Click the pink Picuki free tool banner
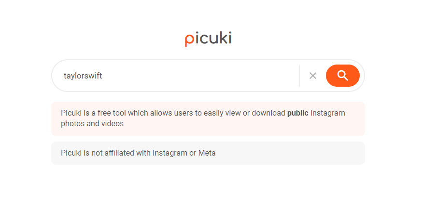The height and width of the screenshot is (210, 423). coord(208,118)
